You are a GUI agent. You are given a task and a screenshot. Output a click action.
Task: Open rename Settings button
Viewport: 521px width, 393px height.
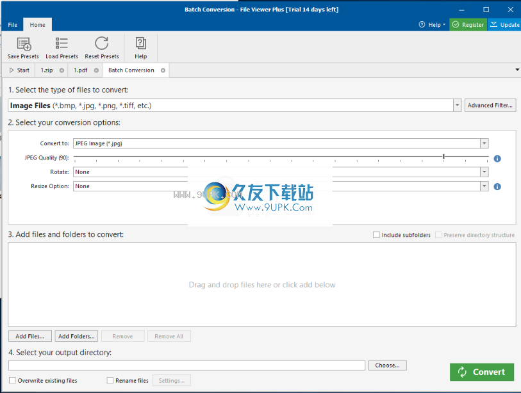[x=172, y=380]
